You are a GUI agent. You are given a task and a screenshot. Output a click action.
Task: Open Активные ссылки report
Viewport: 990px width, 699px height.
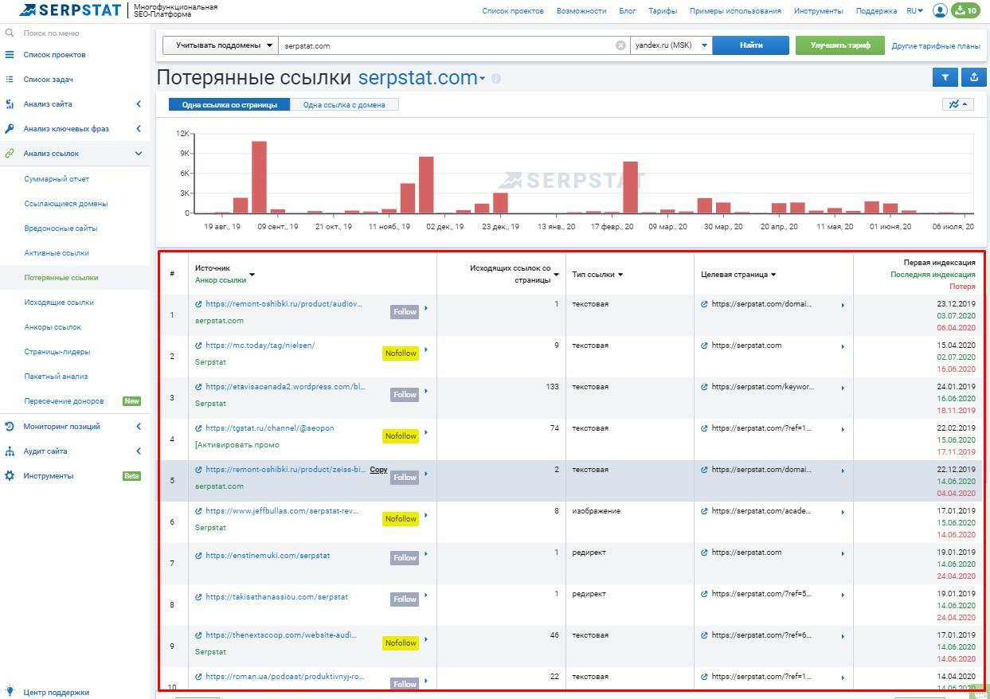click(57, 253)
